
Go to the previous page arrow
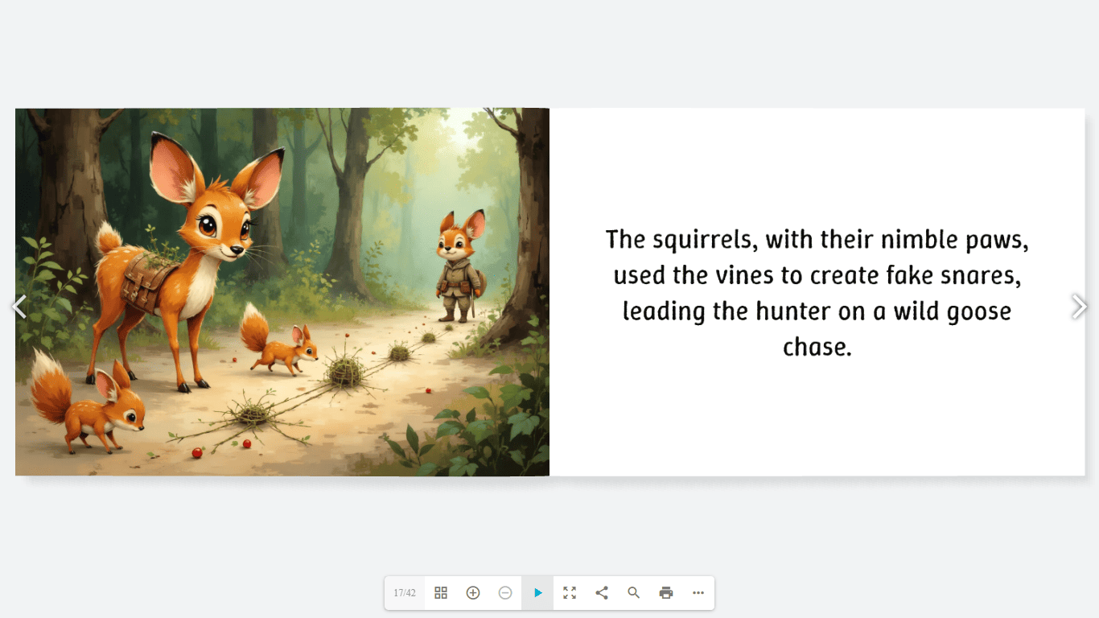coord(19,307)
